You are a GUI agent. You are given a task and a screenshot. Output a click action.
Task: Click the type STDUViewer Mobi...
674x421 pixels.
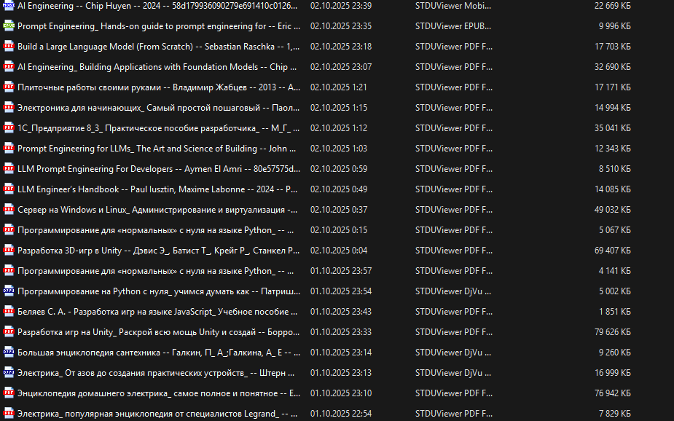(453, 6)
